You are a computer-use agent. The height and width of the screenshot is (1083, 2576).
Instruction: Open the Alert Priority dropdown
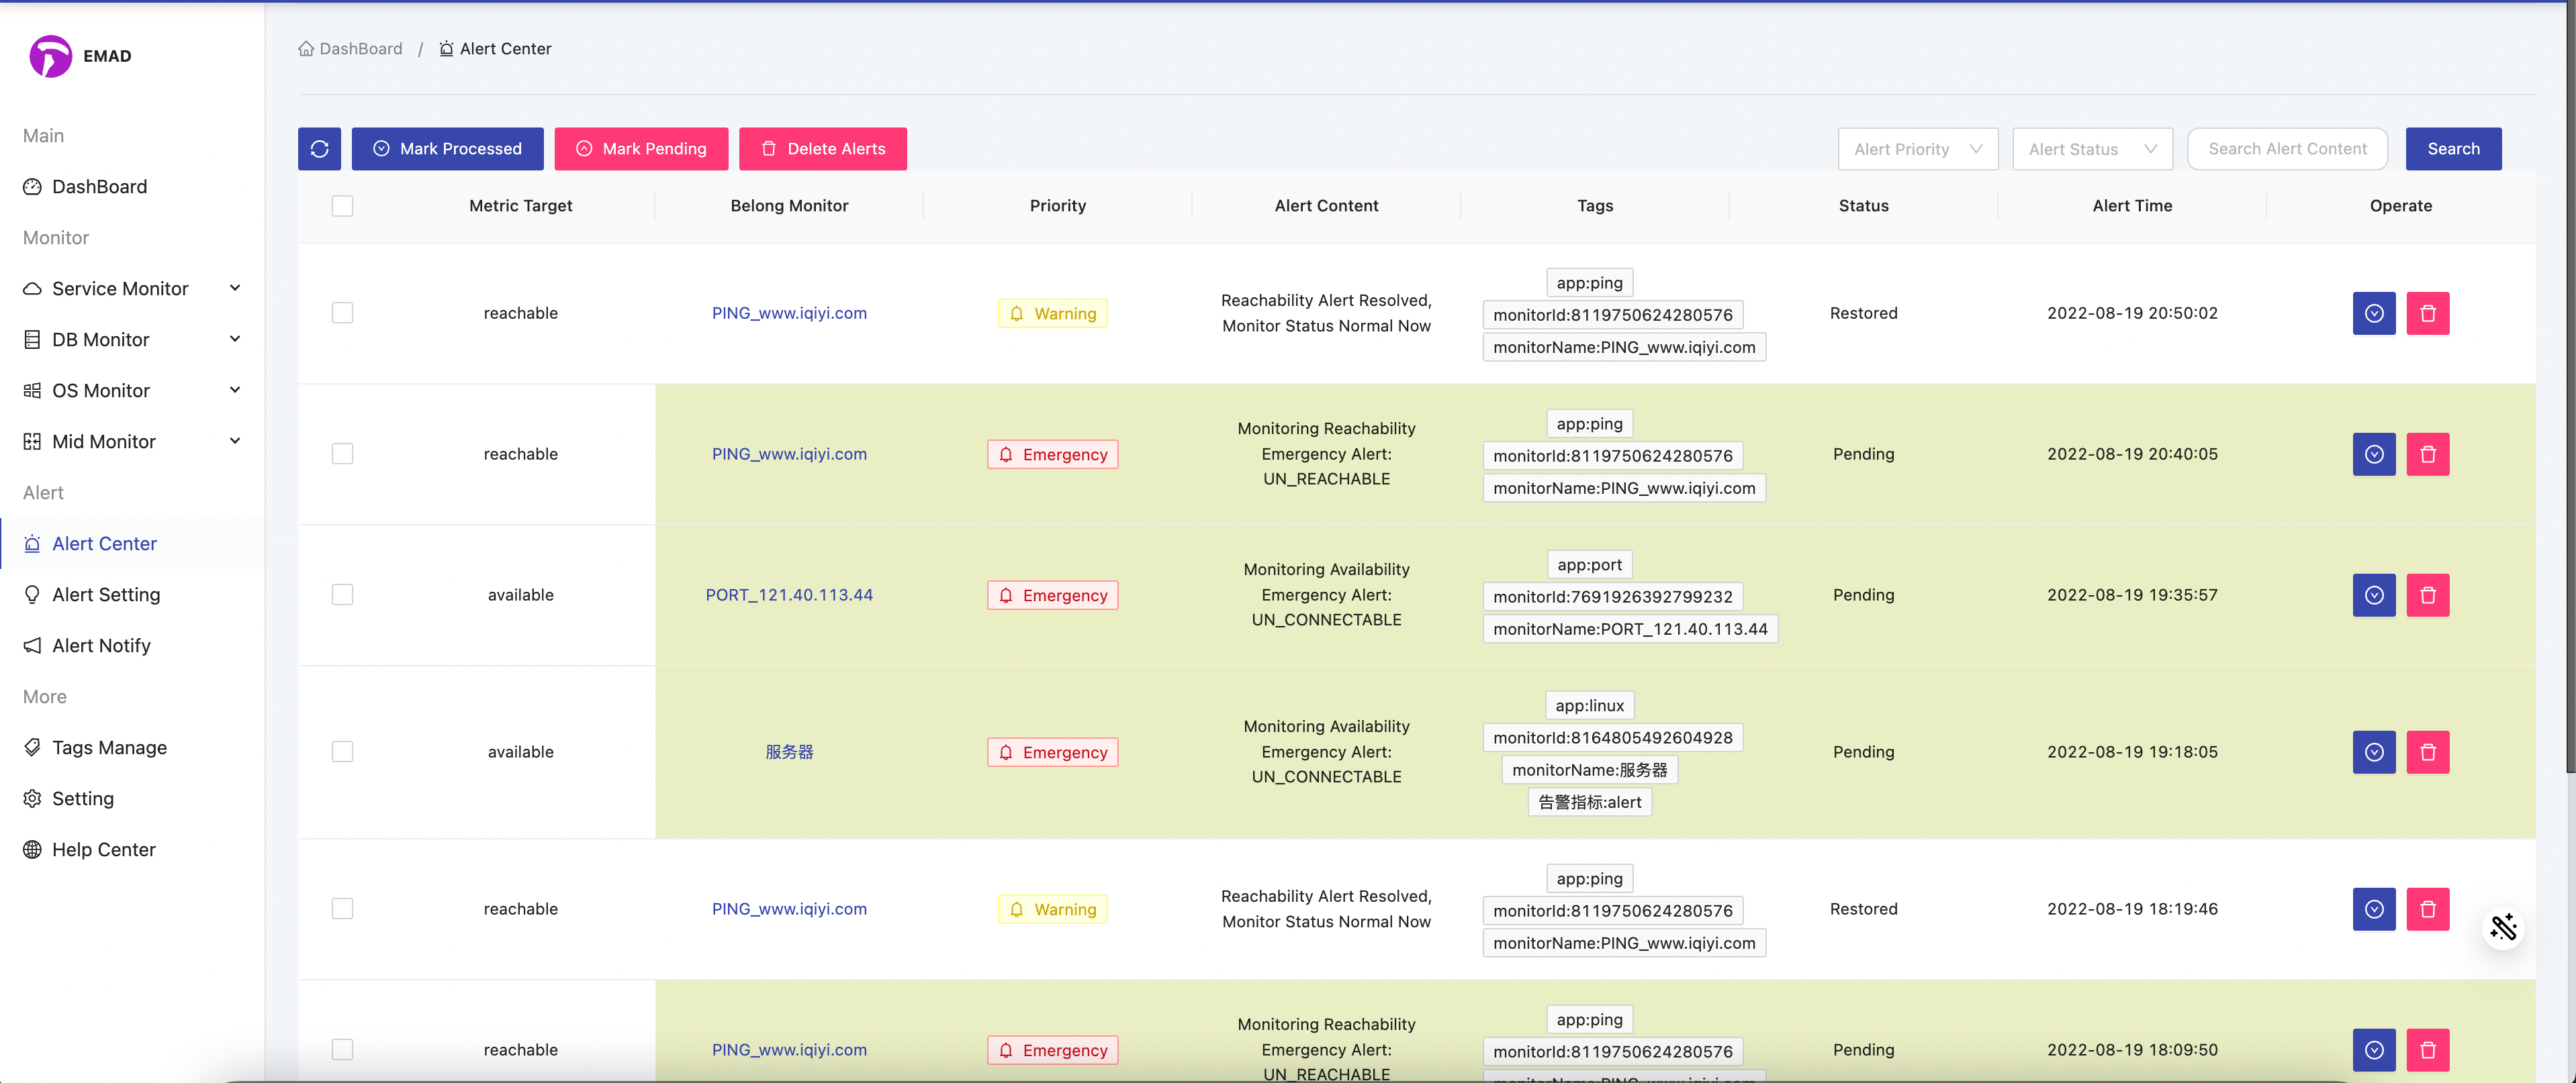point(1917,149)
